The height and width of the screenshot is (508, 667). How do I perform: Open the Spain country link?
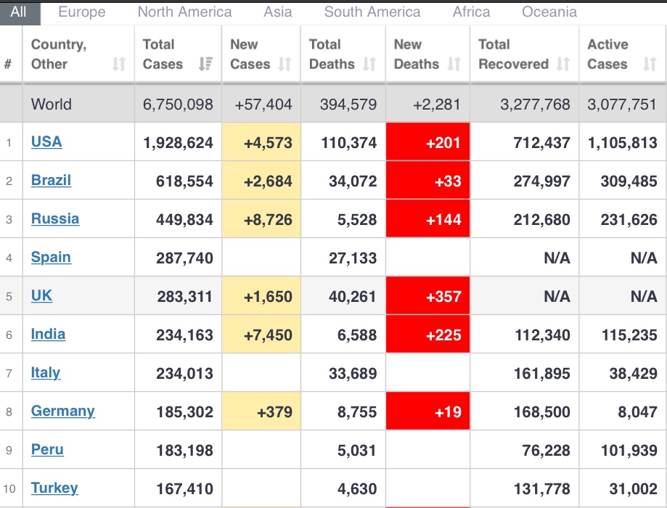tap(51, 257)
